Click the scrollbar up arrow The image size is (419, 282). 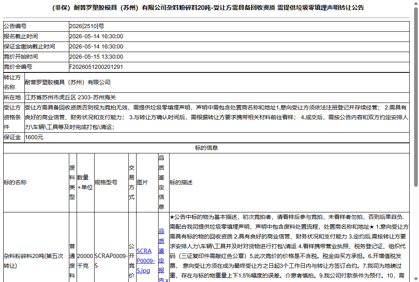coord(416,3)
